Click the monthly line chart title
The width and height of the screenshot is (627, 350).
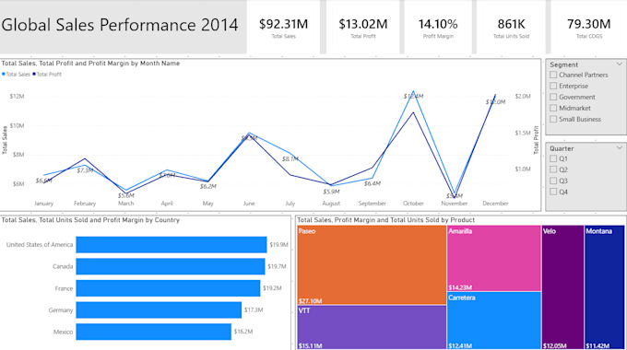[90, 64]
